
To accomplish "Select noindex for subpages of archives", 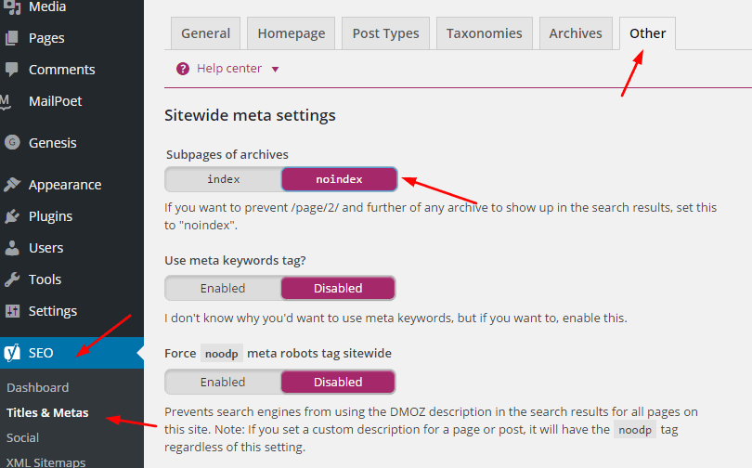I will tap(339, 179).
